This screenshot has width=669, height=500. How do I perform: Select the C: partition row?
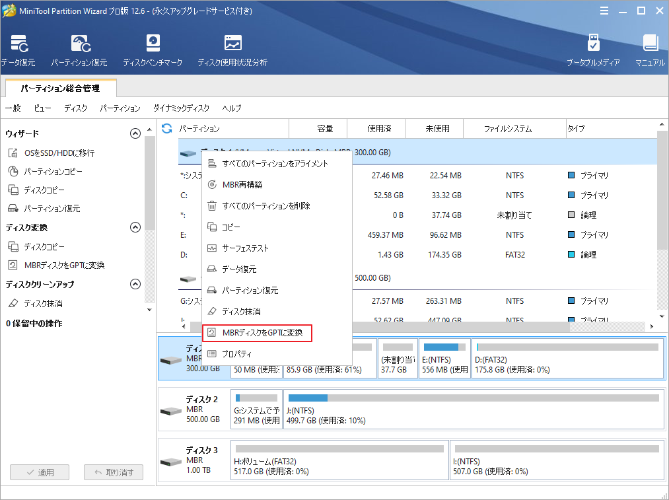[417, 196]
